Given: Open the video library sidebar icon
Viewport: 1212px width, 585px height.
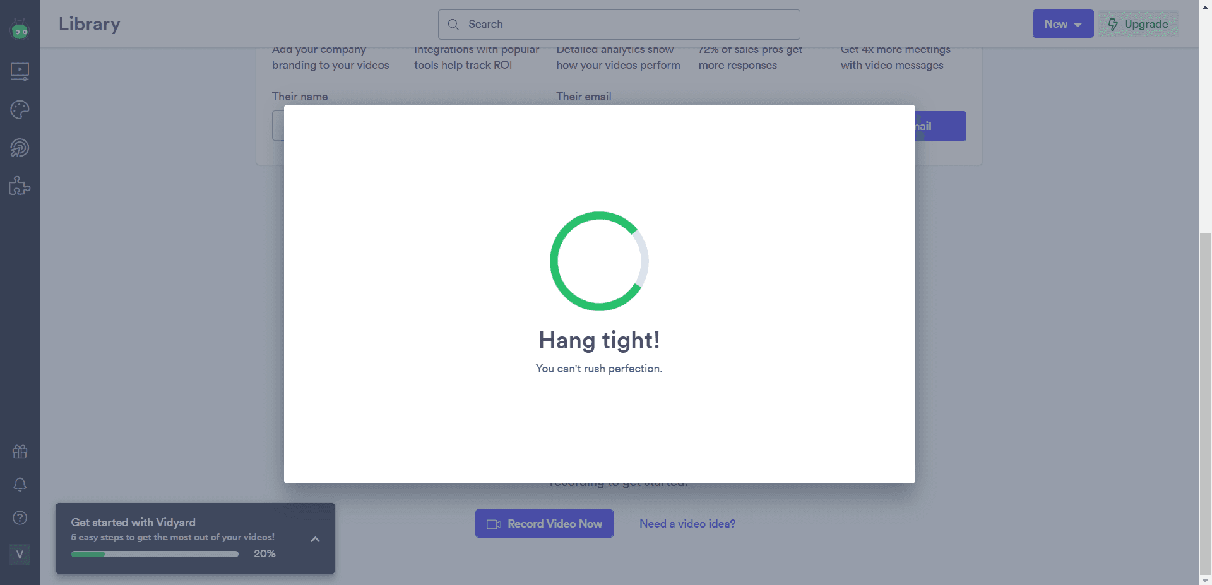Looking at the screenshot, I should coord(20,71).
